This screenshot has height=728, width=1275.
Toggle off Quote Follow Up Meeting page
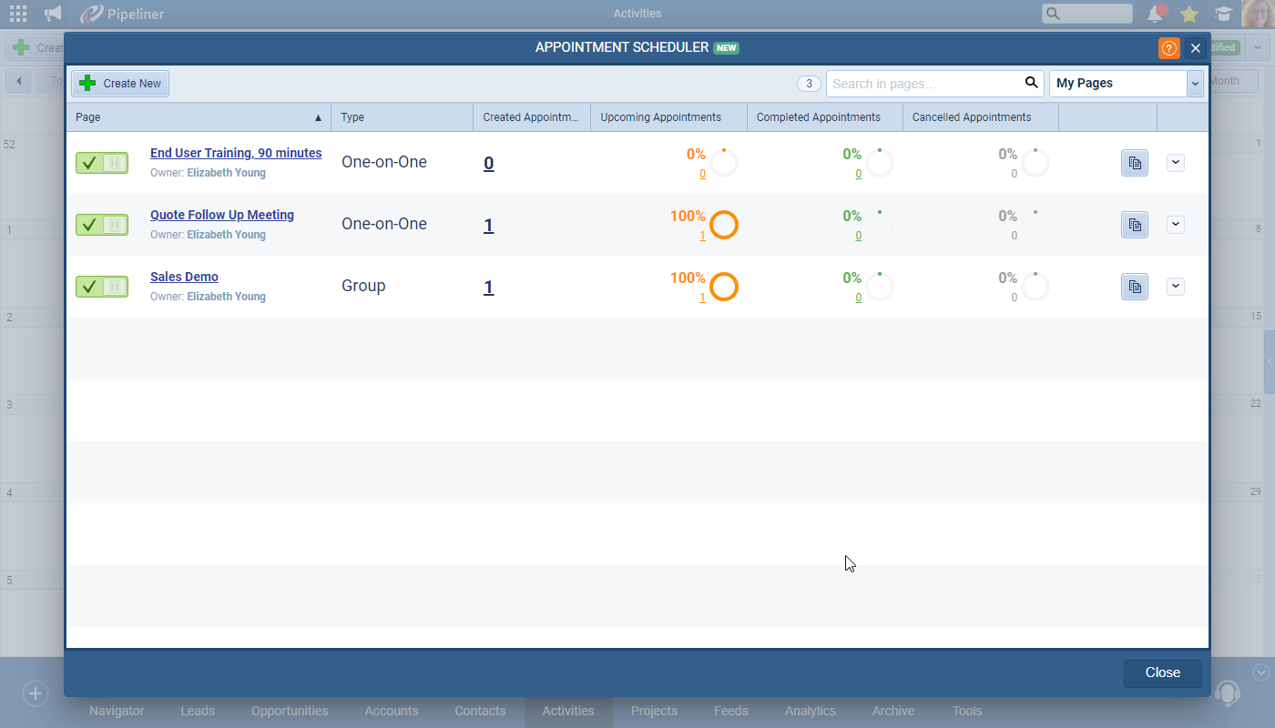[x=102, y=225]
